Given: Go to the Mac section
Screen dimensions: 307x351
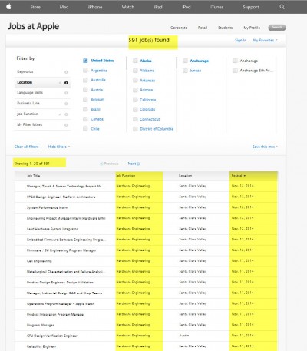Looking at the screenshot, I should point(64,7).
